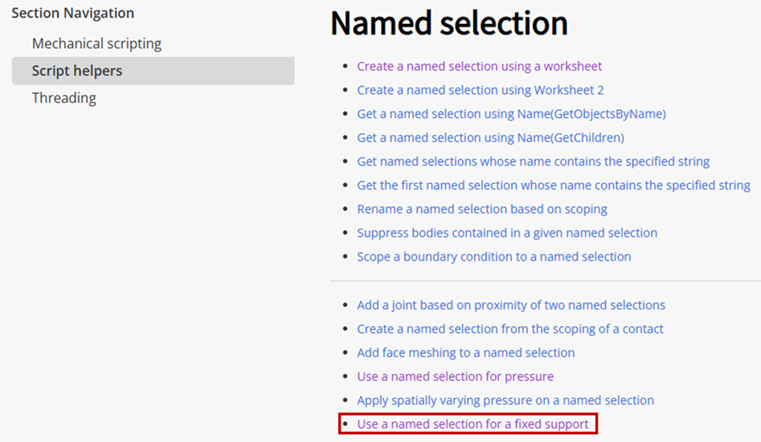Go to Threading section
Image resolution: width=761 pixels, height=442 pixels.
64,98
